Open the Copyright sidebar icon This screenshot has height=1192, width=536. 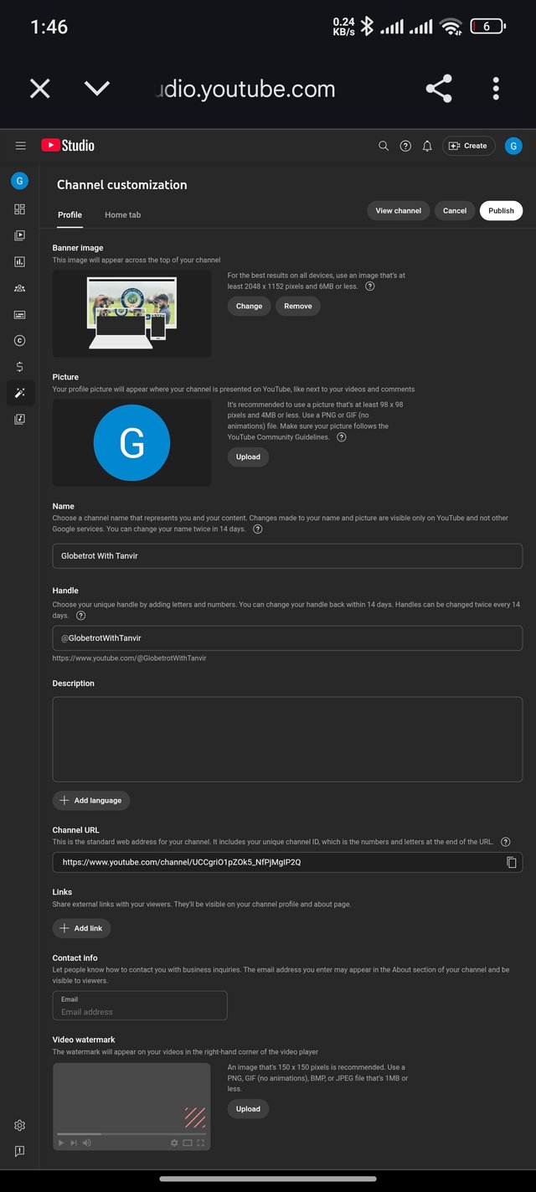[19, 340]
